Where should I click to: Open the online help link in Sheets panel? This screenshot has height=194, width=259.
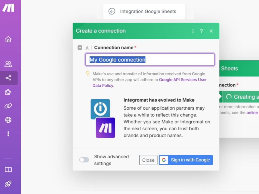(252, 113)
